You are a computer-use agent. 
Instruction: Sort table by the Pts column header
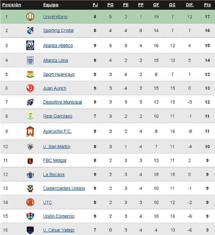click(207, 5)
